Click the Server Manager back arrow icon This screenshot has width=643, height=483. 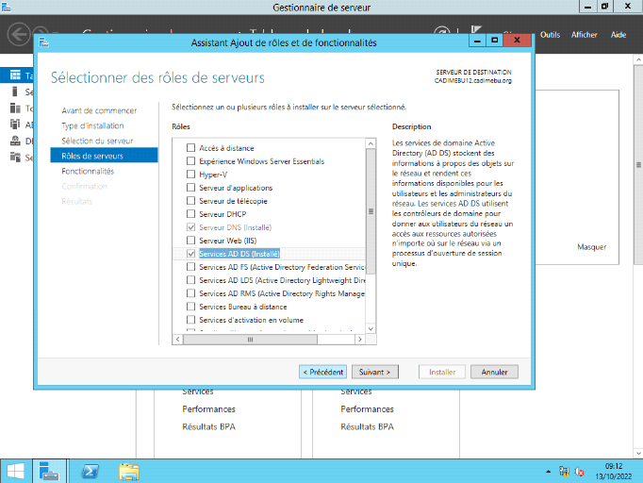coord(19,34)
